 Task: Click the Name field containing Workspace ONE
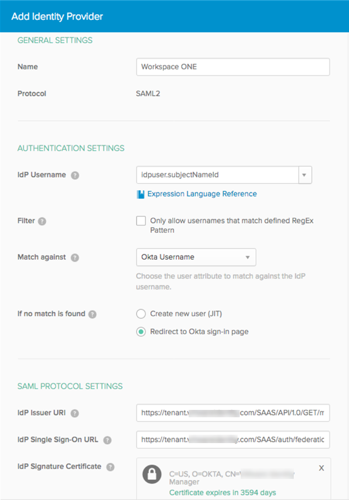[x=233, y=66]
